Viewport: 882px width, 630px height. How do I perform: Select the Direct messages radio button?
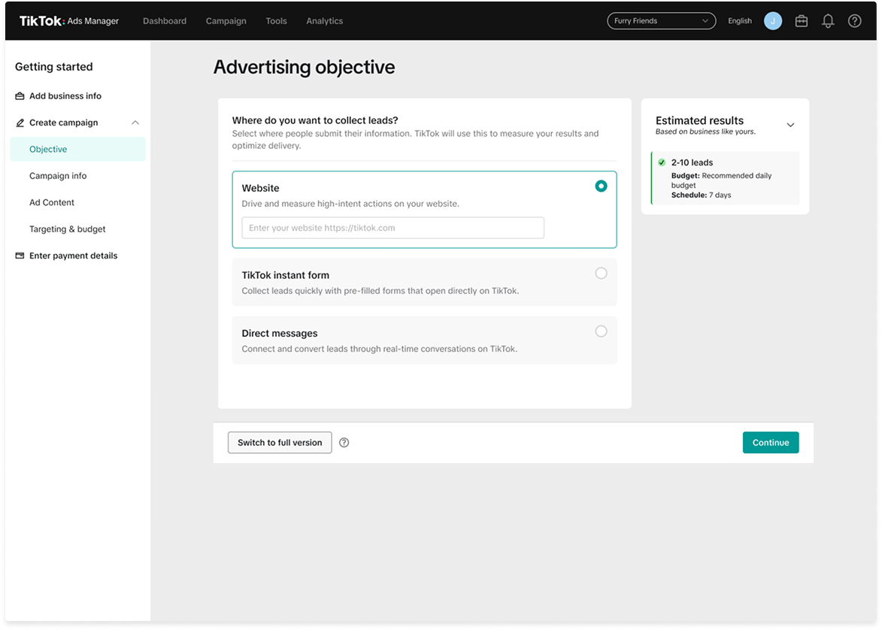(x=601, y=332)
